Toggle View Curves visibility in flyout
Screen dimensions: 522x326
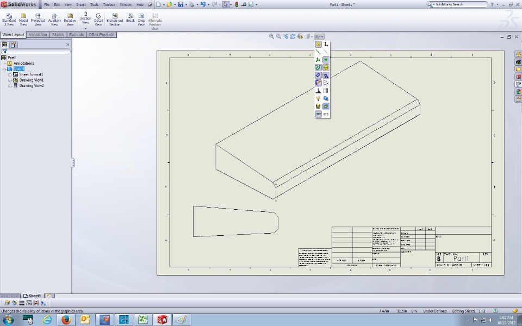click(x=318, y=67)
